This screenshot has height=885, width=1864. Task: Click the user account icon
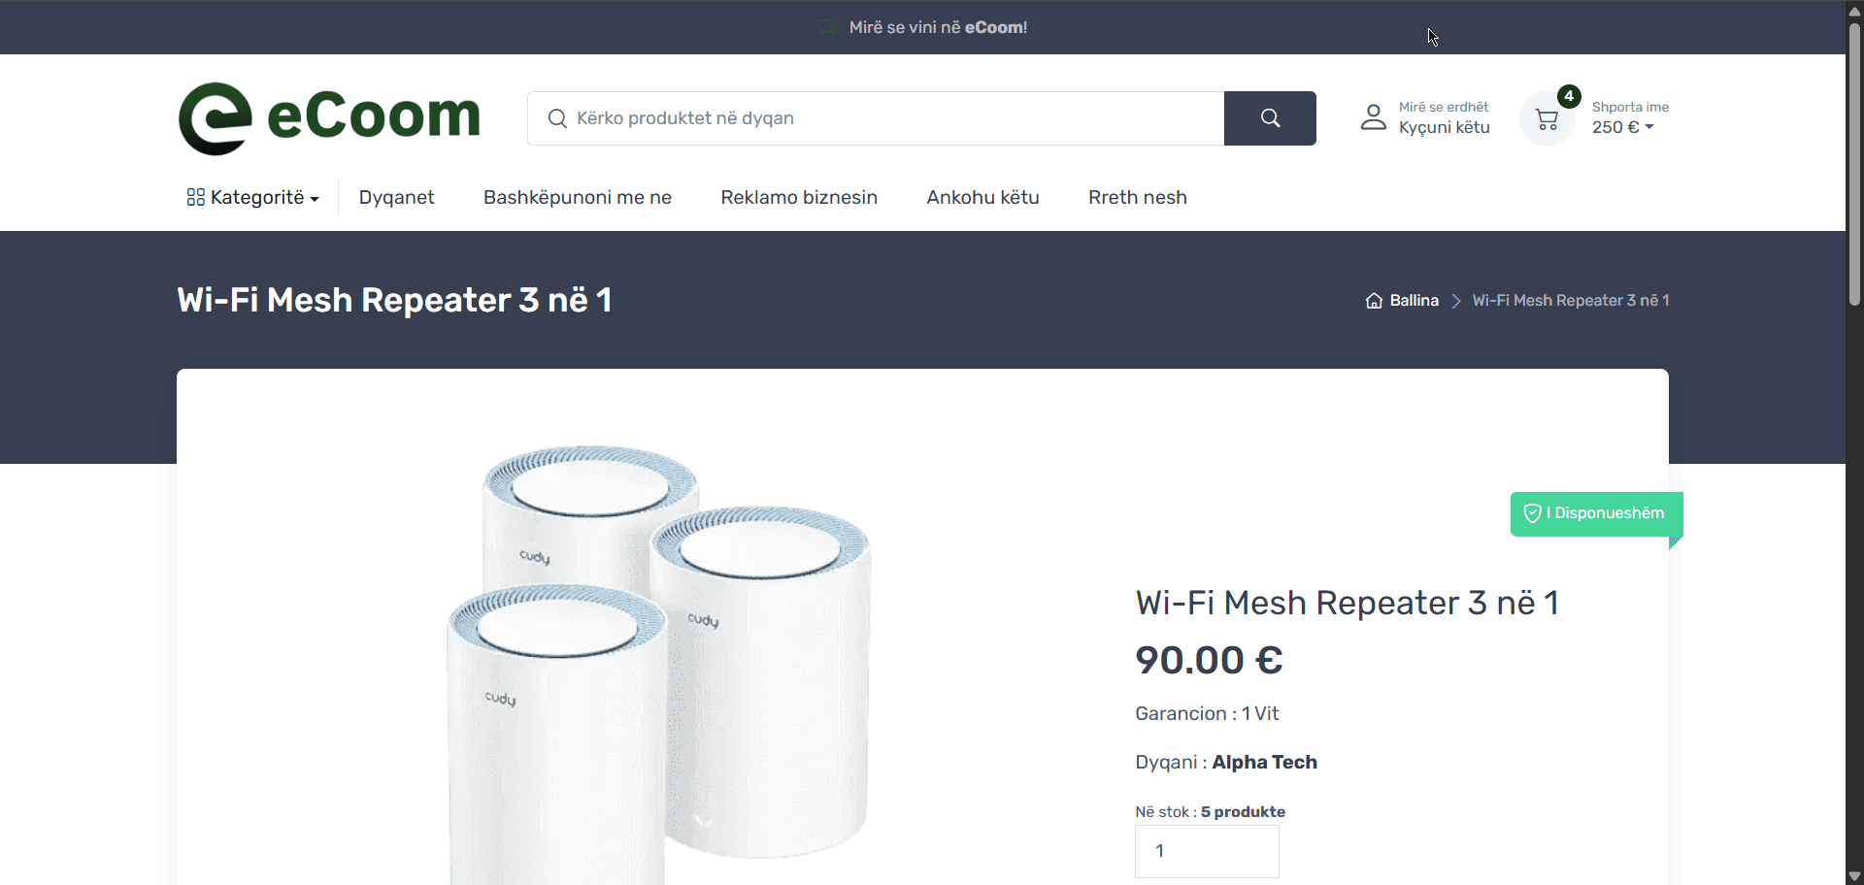(1373, 117)
